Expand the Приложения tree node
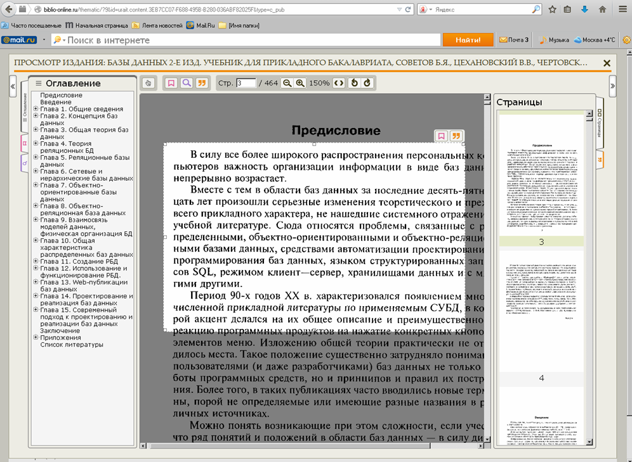 (x=36, y=337)
